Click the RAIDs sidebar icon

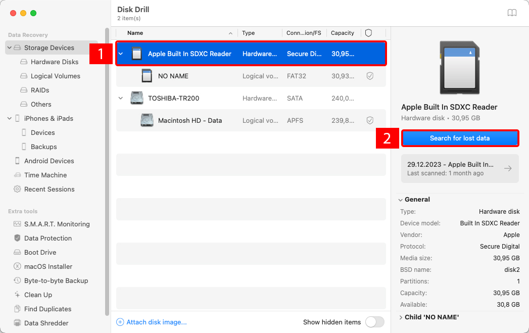[x=24, y=90]
